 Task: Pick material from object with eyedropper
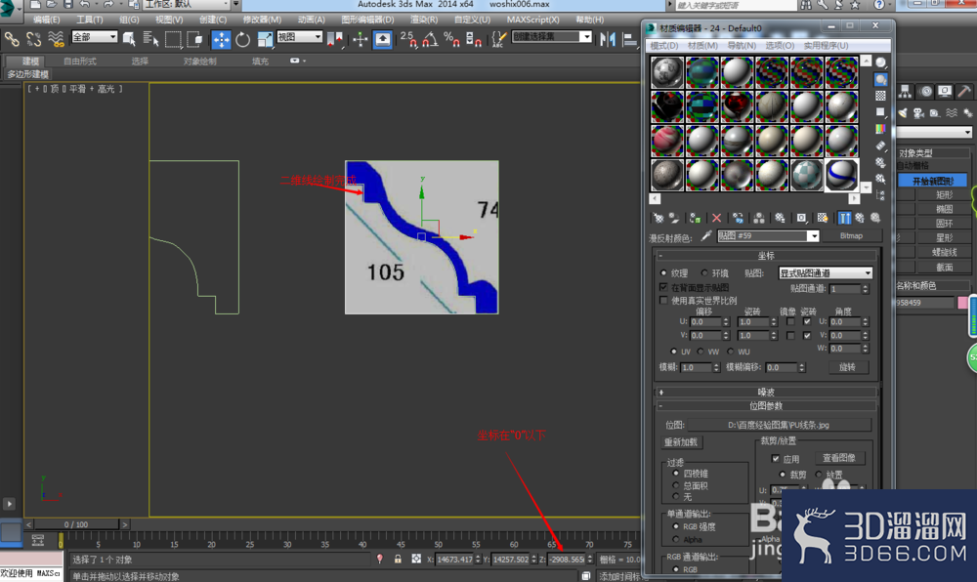[706, 235]
